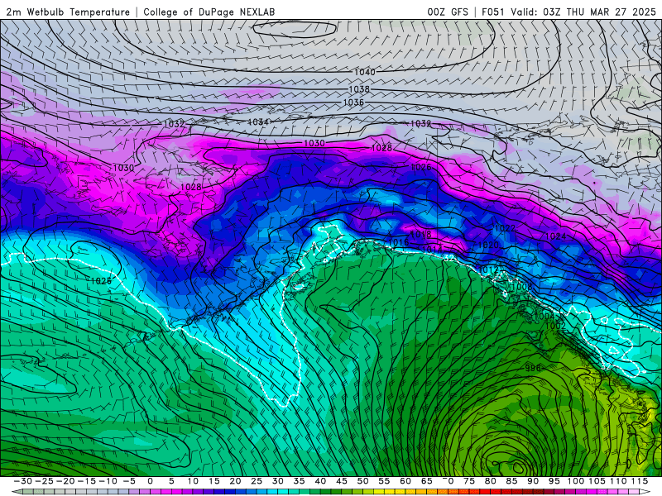Click the 1002 isobar label

[555, 326]
